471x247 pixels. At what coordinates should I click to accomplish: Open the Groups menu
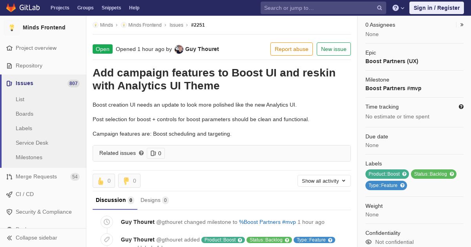(85, 8)
